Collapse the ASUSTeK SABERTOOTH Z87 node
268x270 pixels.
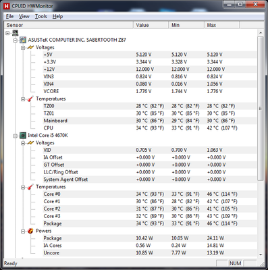coord(16,40)
